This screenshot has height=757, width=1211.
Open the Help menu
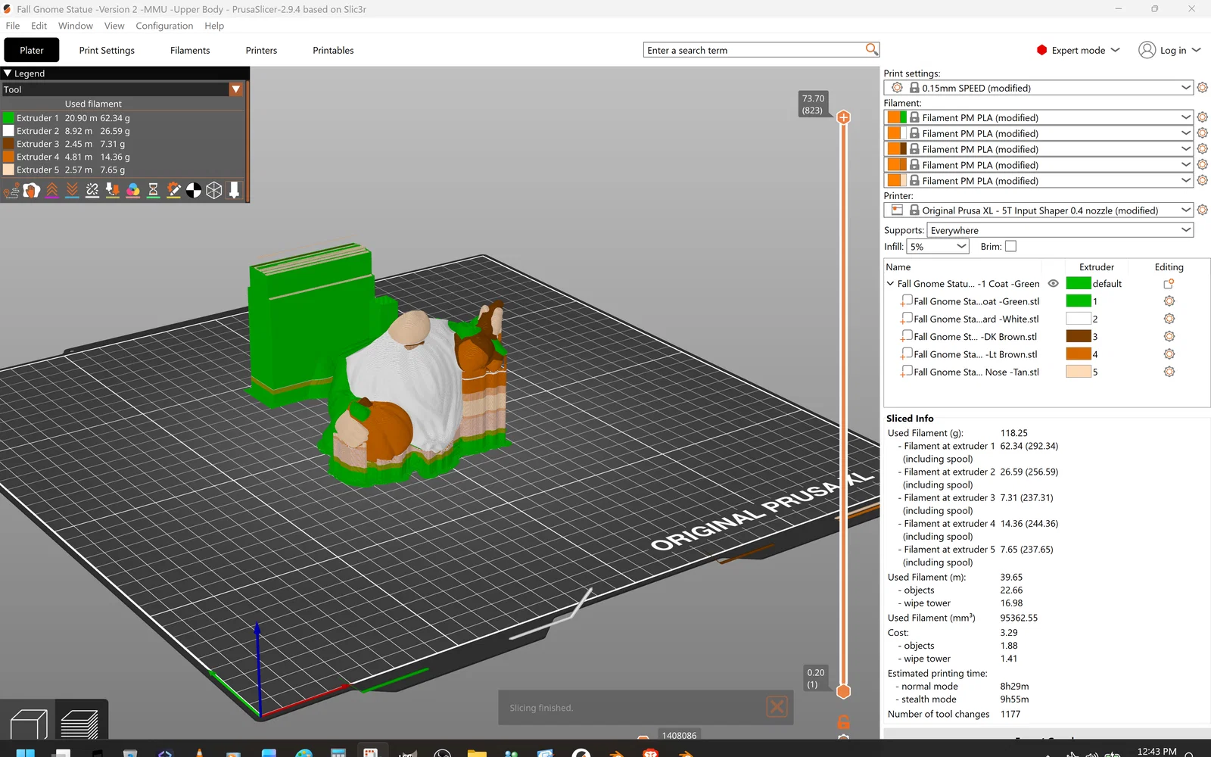214,26
